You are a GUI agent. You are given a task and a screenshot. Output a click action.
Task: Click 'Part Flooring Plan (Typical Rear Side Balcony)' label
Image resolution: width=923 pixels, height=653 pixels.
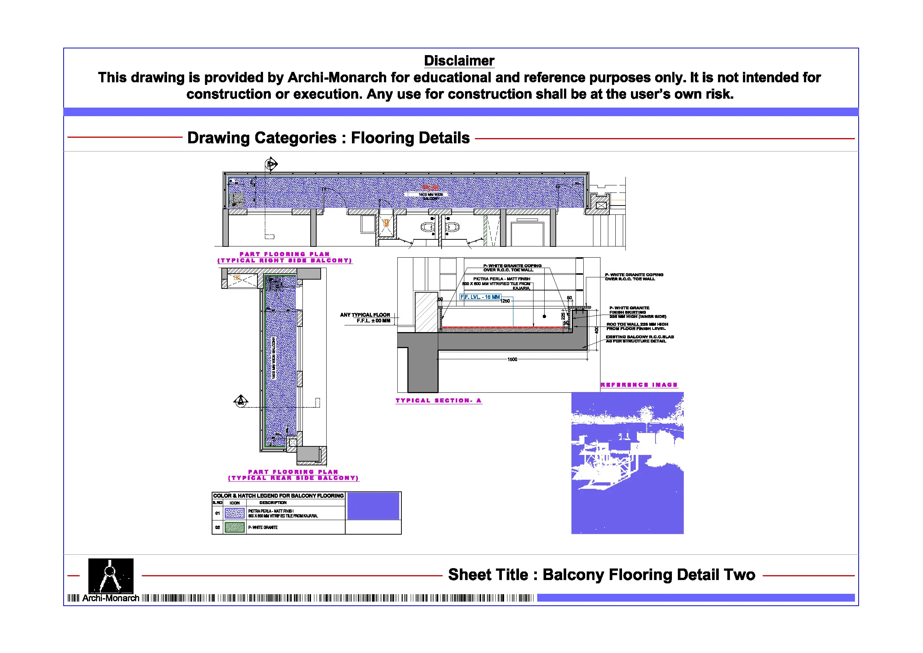tap(293, 475)
